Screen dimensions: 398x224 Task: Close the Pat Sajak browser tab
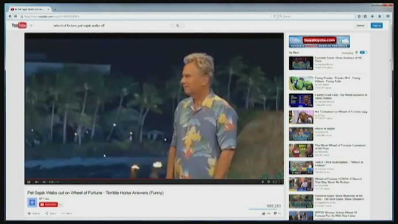pos(48,9)
